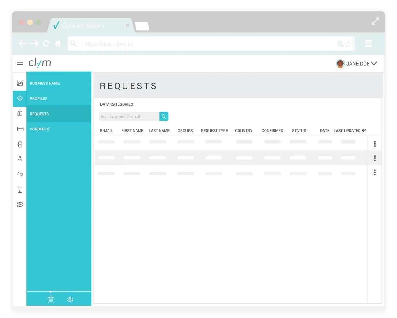Sort by the CONFIRMED column header

click(272, 131)
